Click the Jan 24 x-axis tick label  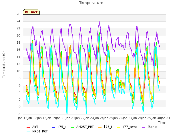click(99, 118)
